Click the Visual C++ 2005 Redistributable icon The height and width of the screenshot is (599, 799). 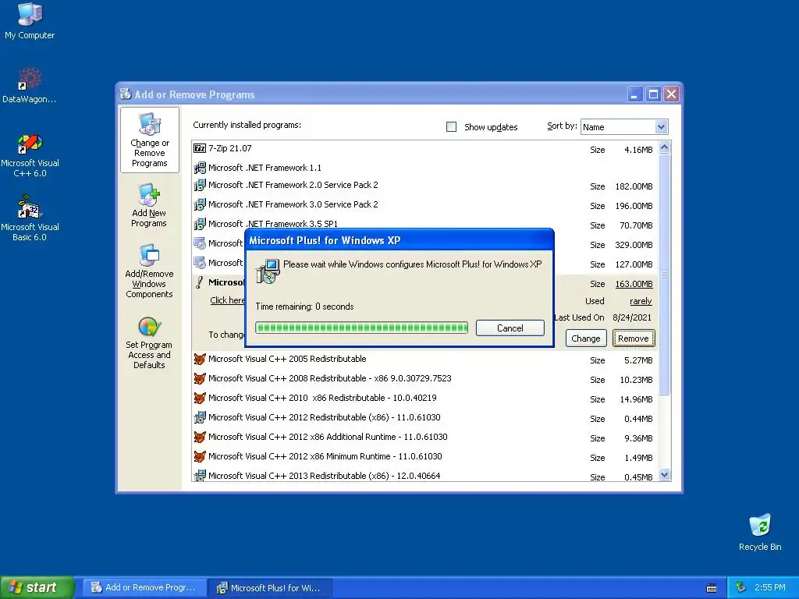pyautogui.click(x=200, y=359)
